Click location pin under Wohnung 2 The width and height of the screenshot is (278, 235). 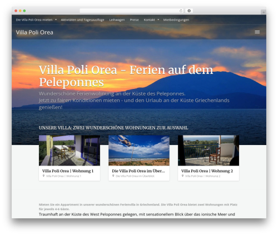click(182, 176)
